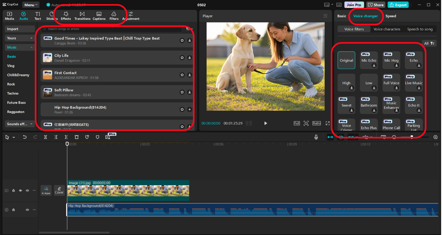Viewport: 442px width, 235px height.
Task: Toggle the main track magnet
Action: 330,137
